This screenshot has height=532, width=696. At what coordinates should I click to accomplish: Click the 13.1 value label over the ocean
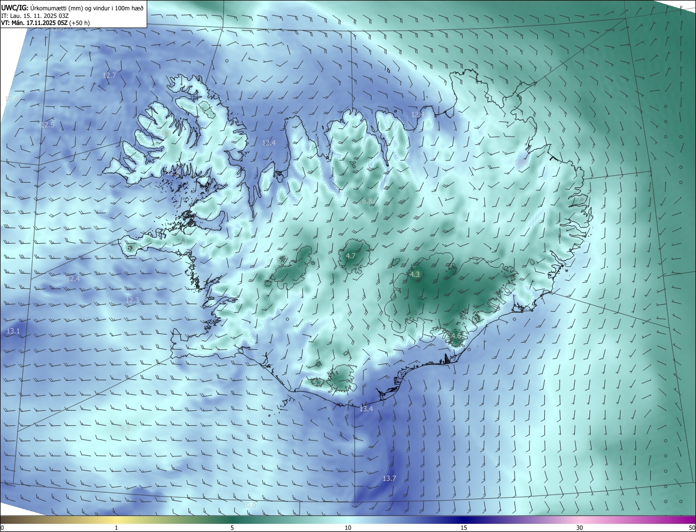[13, 331]
